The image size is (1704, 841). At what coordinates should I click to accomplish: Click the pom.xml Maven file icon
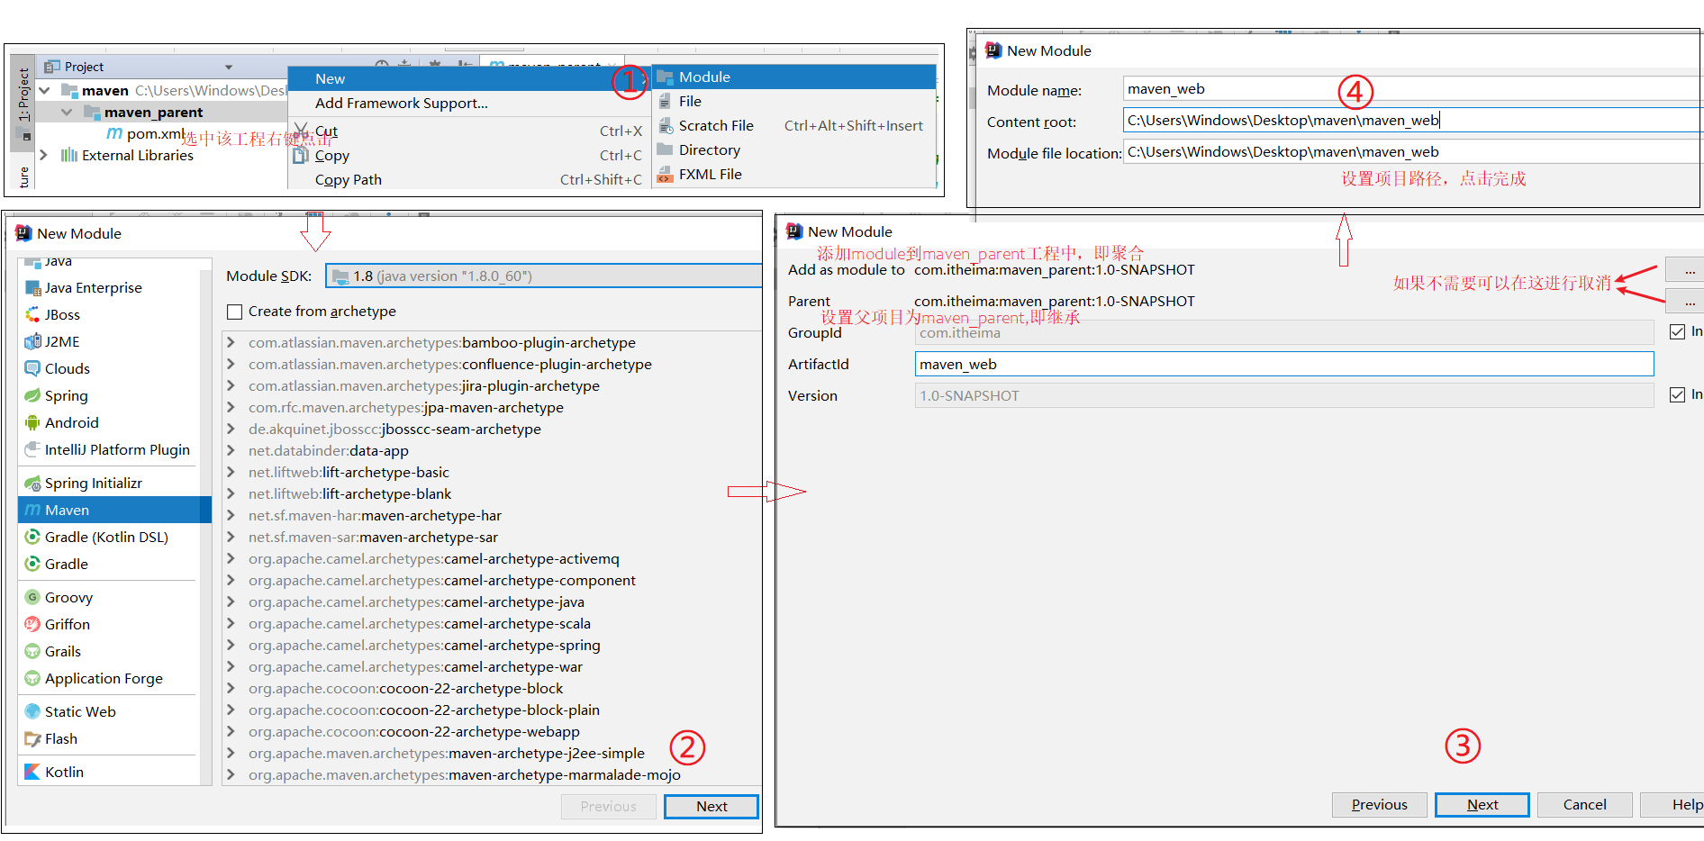(114, 133)
